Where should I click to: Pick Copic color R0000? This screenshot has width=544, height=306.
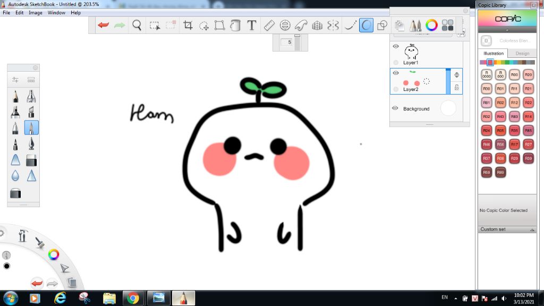(487, 74)
